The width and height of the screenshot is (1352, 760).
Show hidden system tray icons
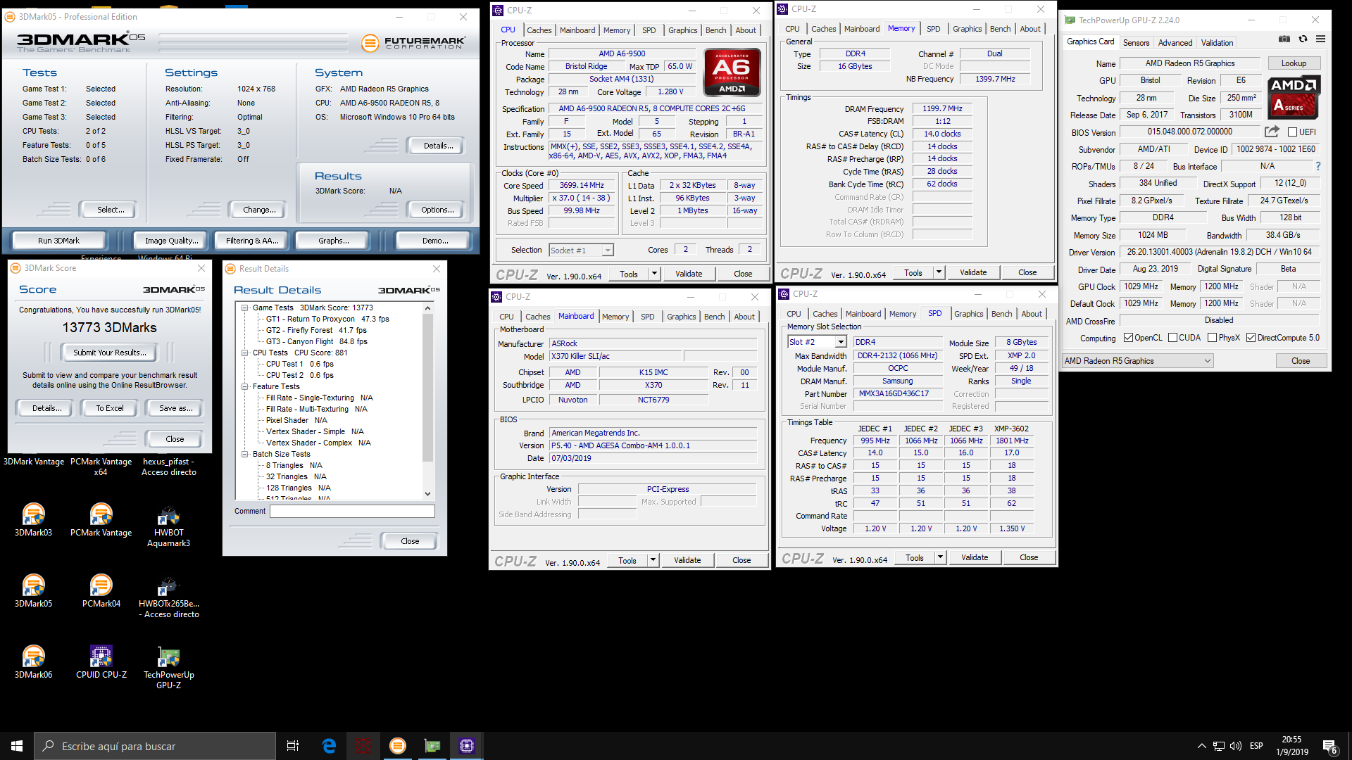click(x=1201, y=746)
